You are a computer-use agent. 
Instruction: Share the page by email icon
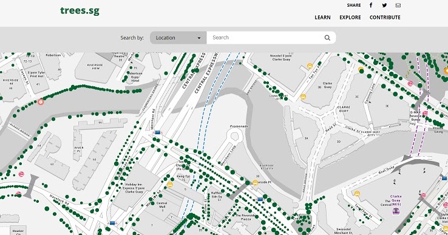[x=398, y=5]
